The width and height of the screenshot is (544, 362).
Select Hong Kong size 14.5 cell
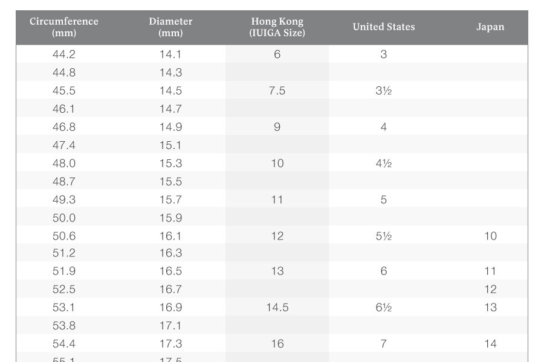point(277,308)
